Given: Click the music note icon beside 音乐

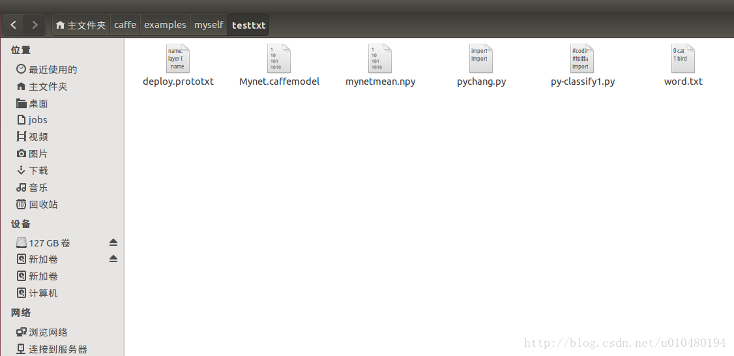Looking at the screenshot, I should 21,187.
